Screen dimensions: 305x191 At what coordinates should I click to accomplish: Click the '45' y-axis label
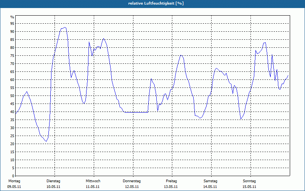(x=12, y=104)
